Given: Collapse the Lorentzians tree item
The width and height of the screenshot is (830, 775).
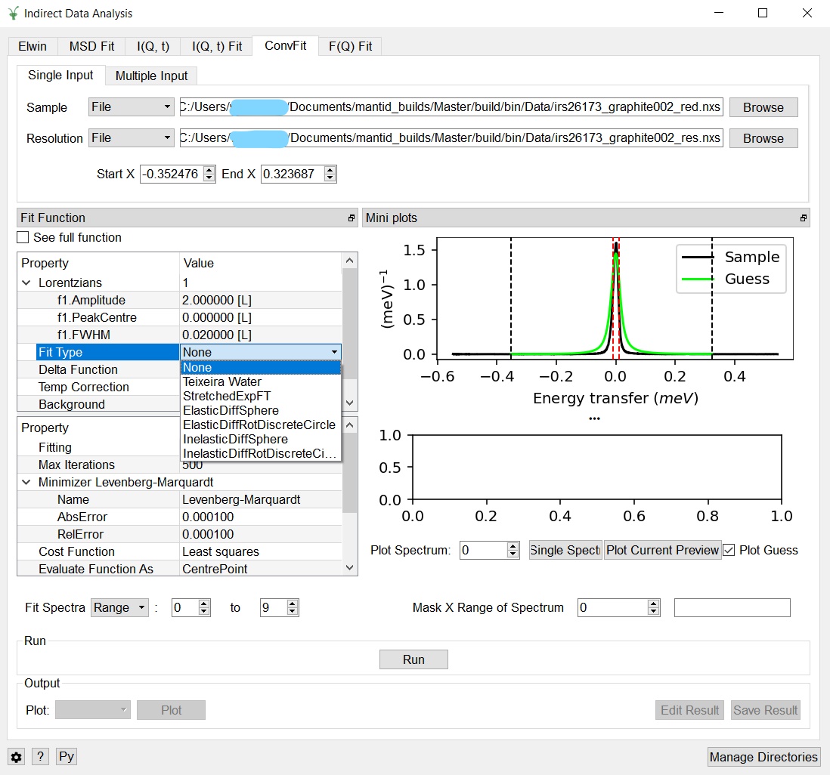Looking at the screenshot, I should pyautogui.click(x=26, y=283).
